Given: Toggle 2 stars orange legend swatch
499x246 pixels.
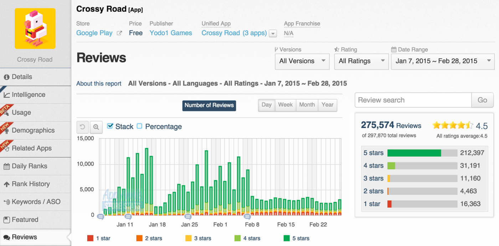Looking at the screenshot, I should pos(139,239).
